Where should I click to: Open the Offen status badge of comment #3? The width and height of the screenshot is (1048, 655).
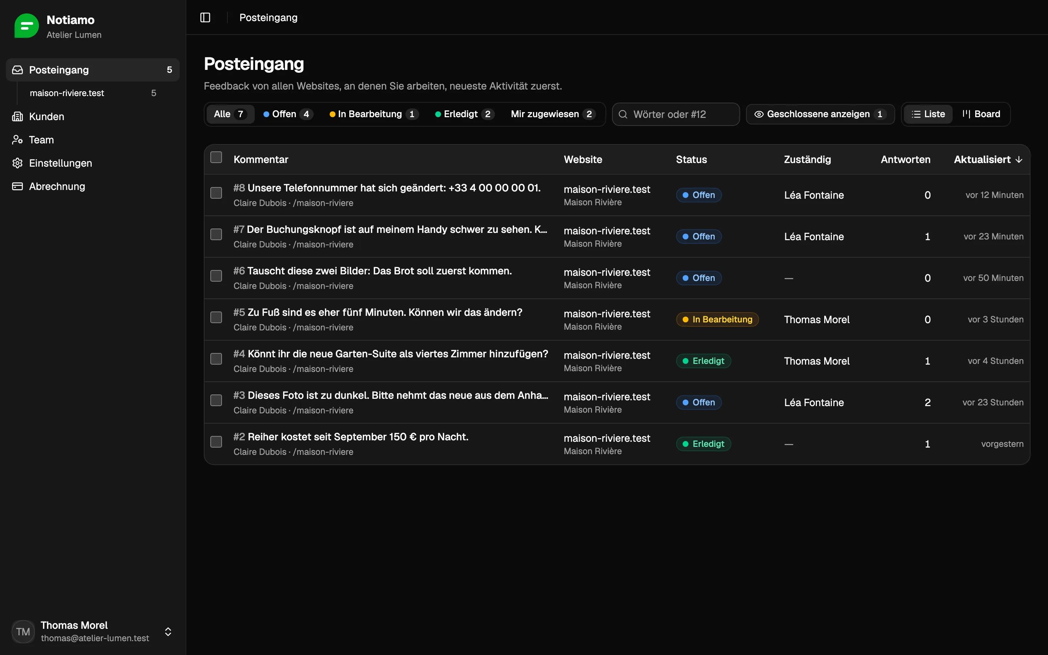coord(699,402)
